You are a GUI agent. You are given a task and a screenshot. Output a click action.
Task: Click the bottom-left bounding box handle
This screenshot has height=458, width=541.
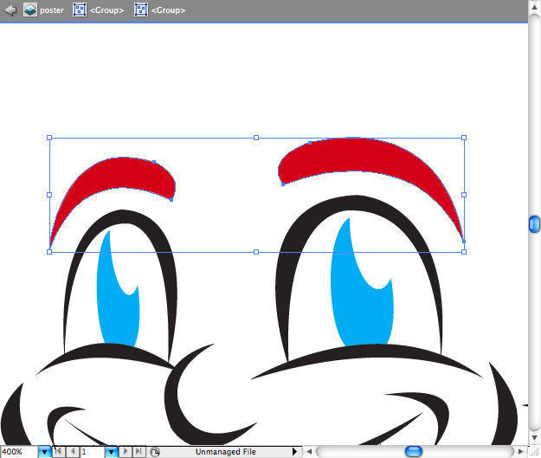point(49,252)
